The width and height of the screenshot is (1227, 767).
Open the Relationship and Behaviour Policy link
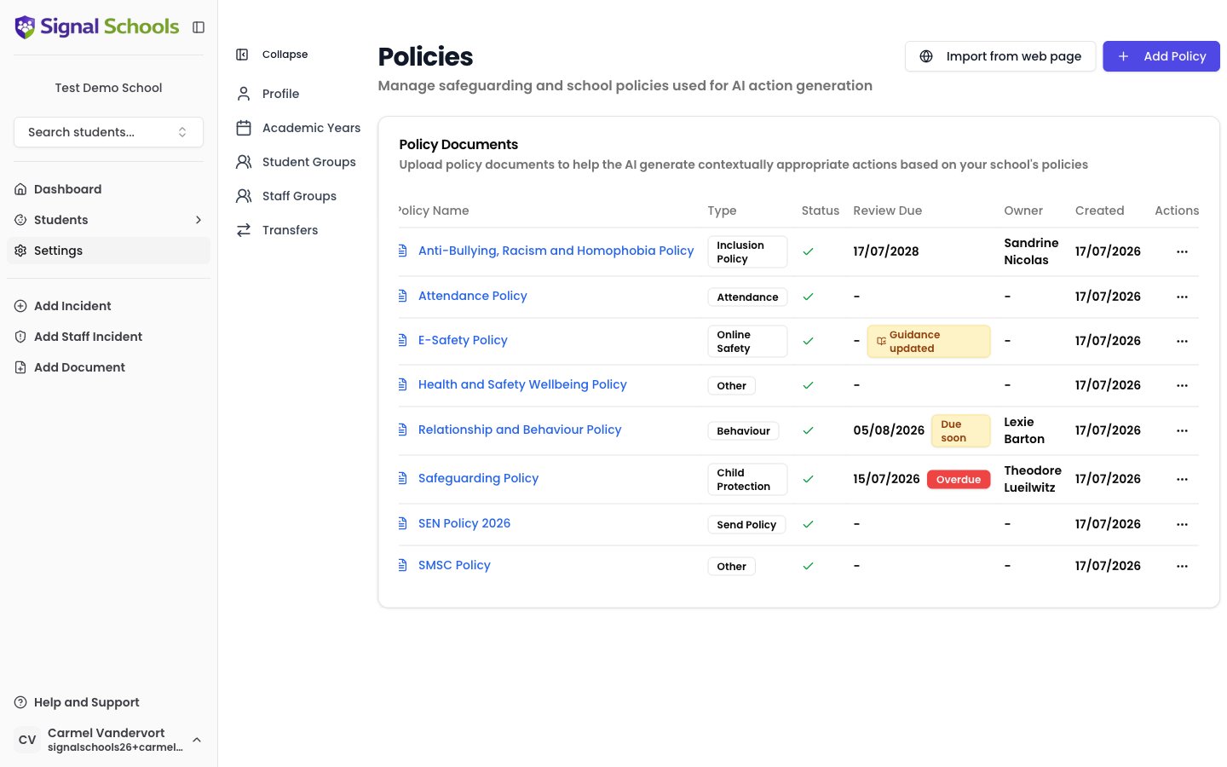coord(520,430)
